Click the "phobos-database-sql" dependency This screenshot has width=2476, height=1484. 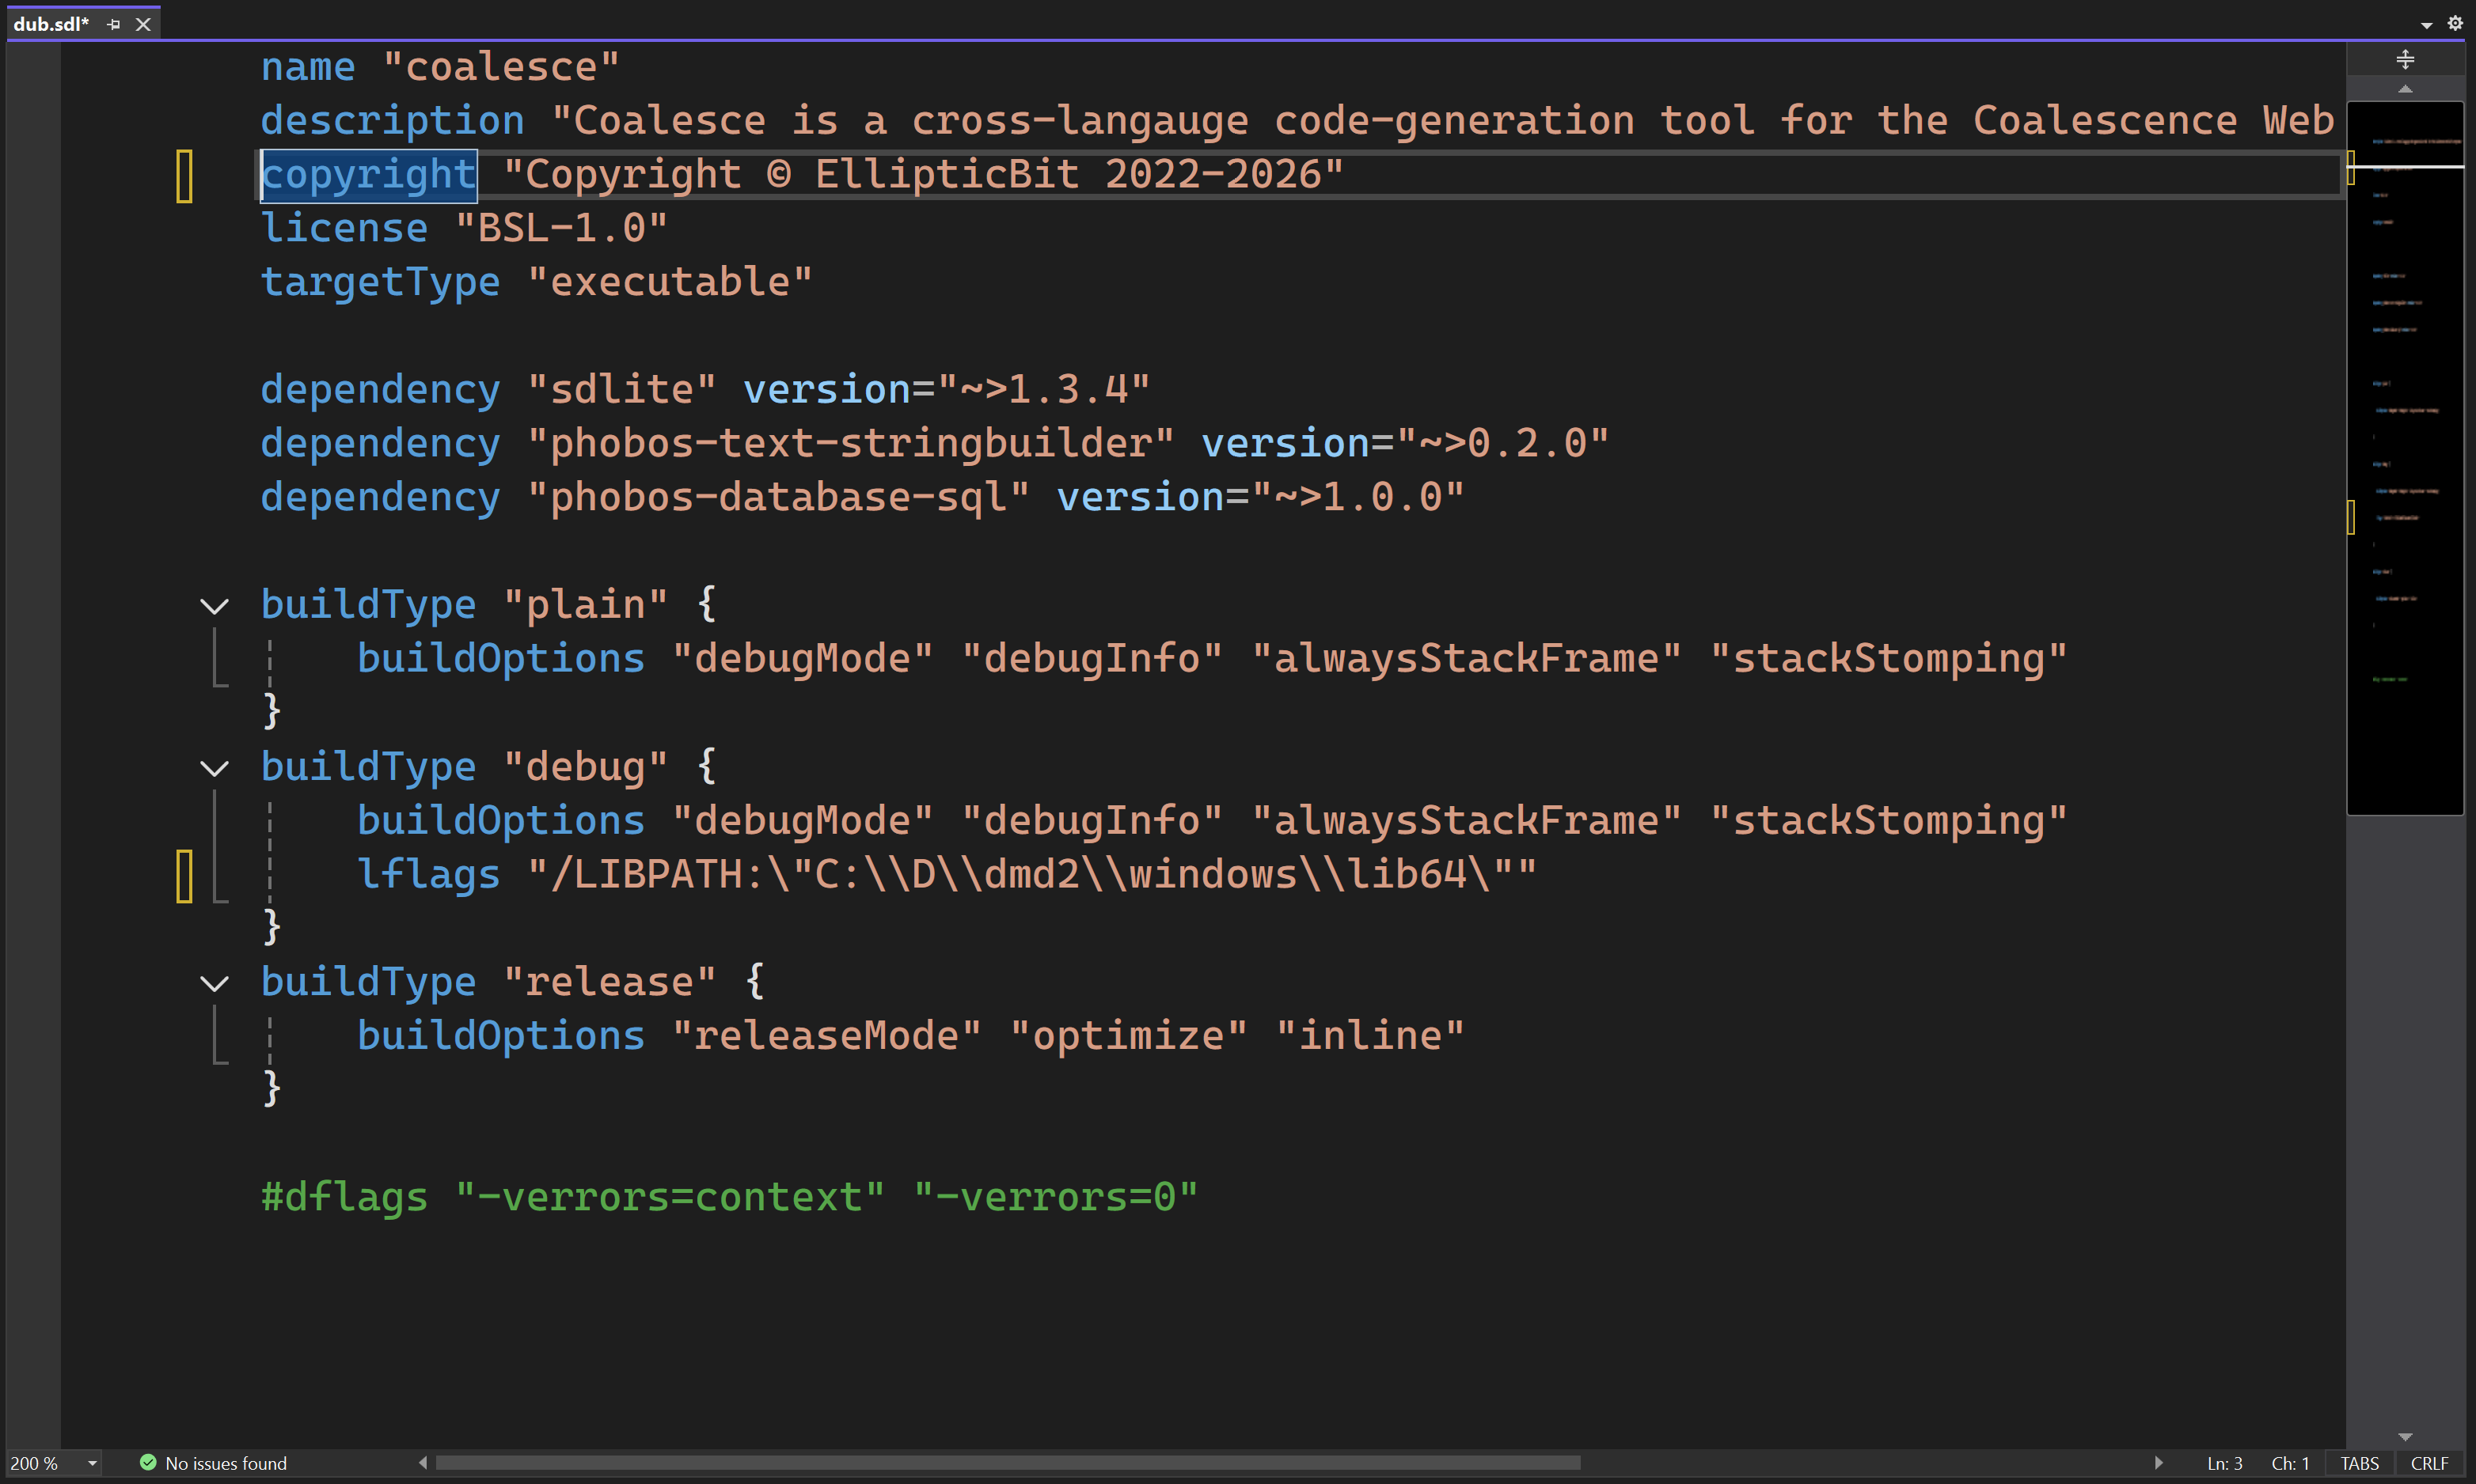778,497
